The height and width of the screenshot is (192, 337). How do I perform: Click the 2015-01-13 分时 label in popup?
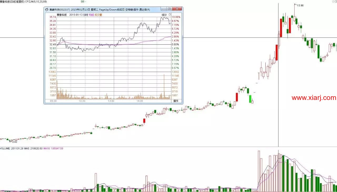point(79,15)
